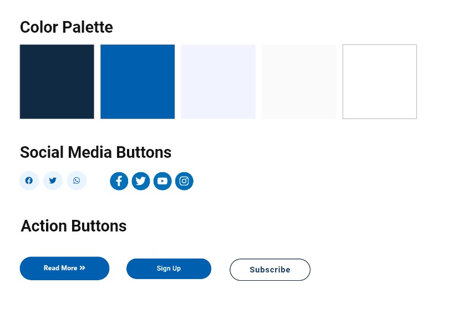Click the double chevron in Read More

click(x=83, y=268)
